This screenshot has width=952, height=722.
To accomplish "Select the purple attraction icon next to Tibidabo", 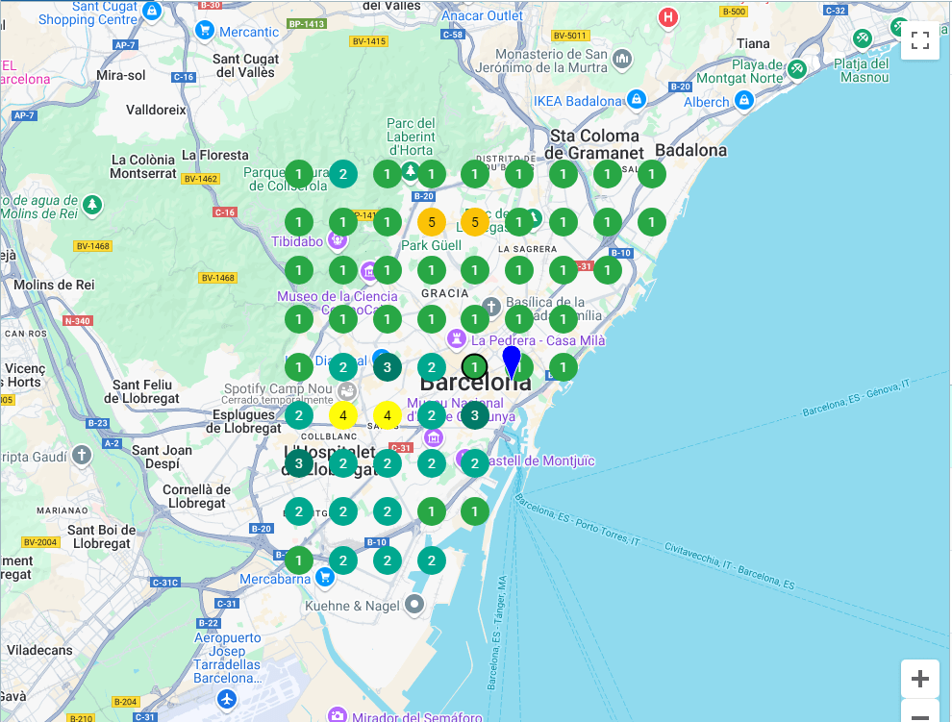I will tap(337, 240).
